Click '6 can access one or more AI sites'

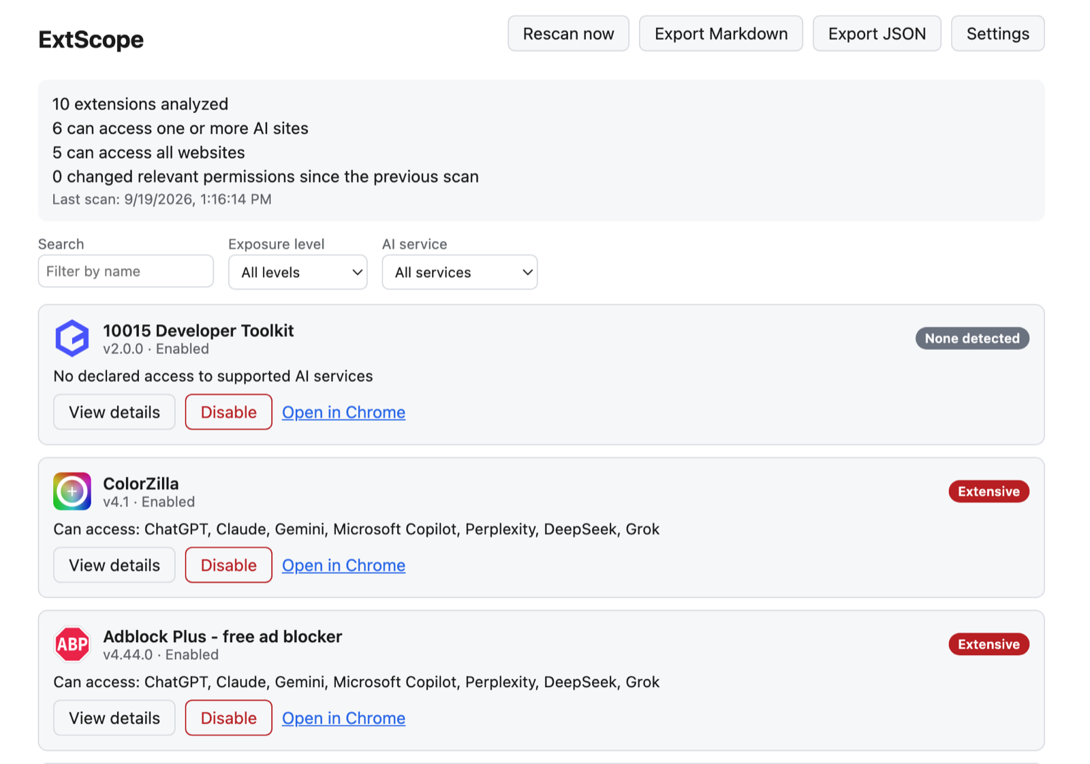tap(181, 129)
